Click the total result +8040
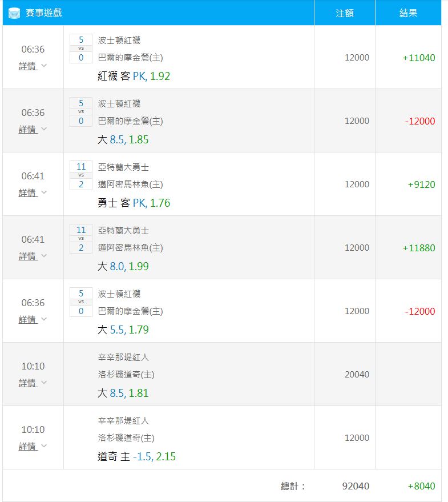This screenshot has height=502, width=448. [x=421, y=486]
